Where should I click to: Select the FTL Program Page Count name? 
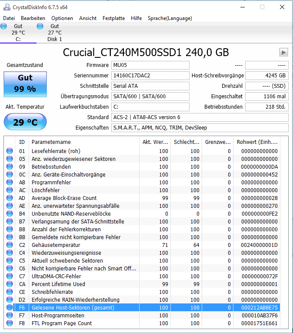62,323
